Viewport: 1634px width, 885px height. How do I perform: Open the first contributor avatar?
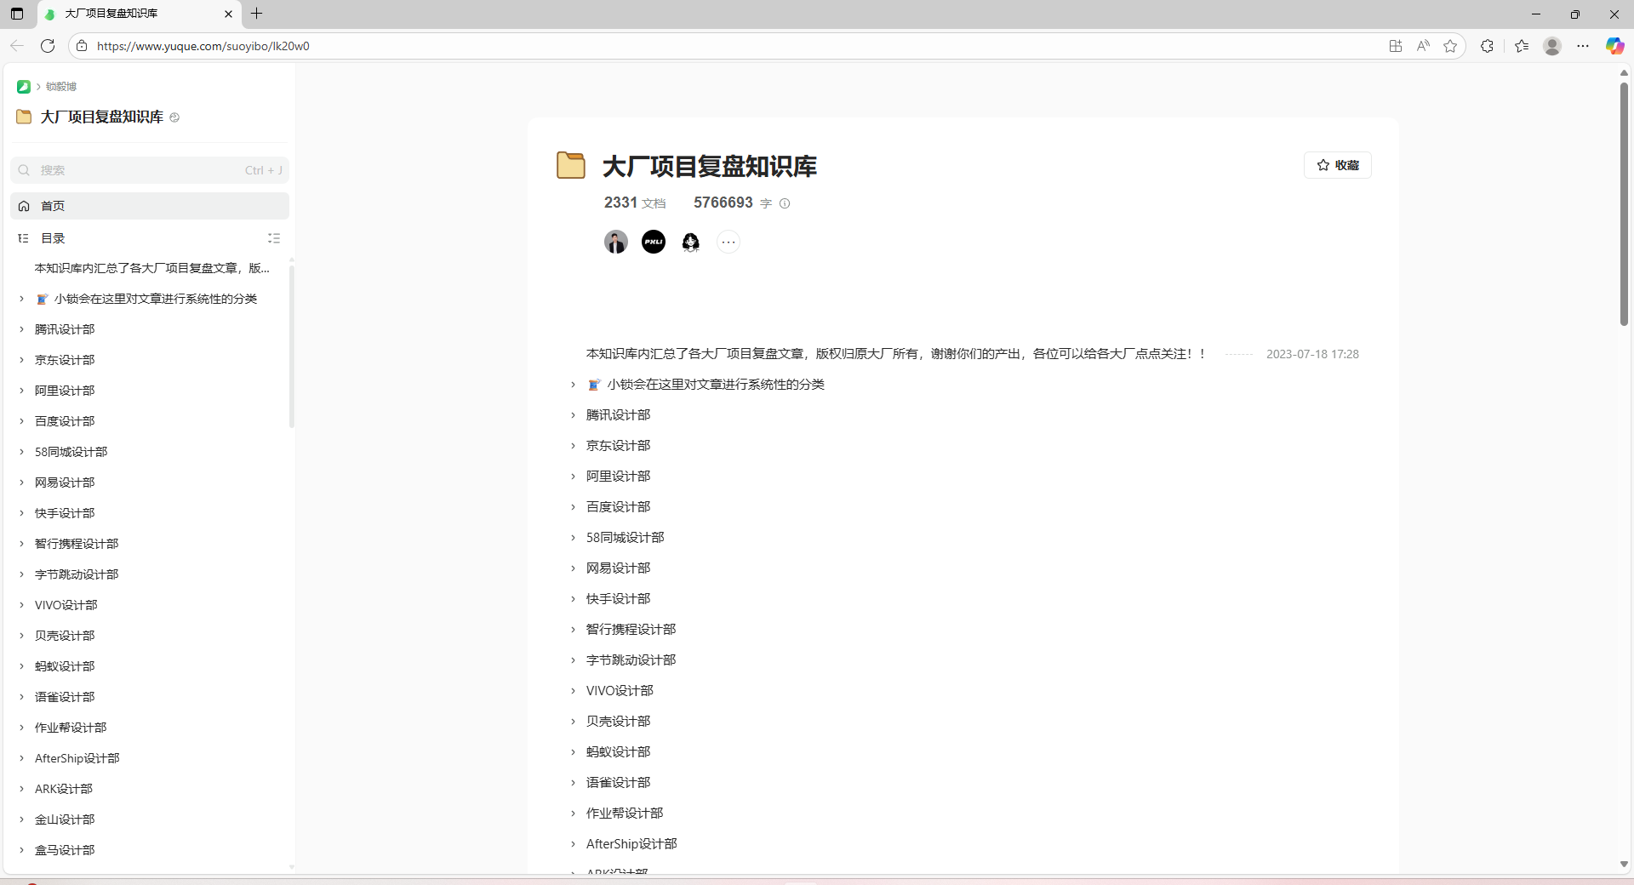(616, 242)
